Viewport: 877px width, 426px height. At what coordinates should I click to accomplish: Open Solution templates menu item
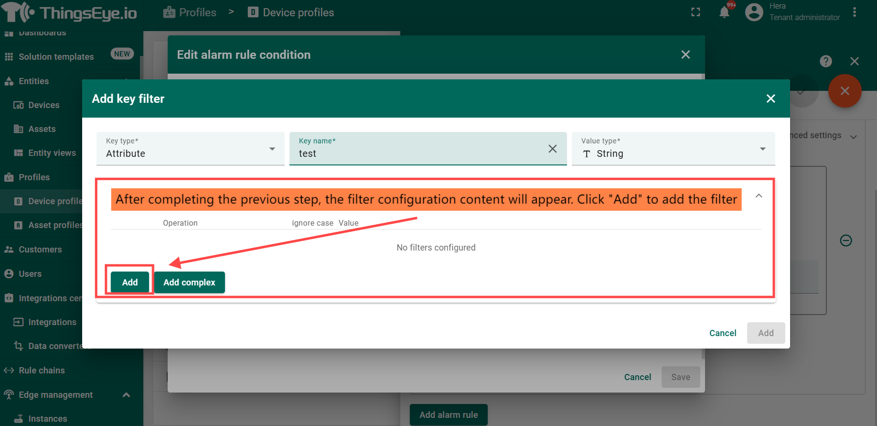56,57
